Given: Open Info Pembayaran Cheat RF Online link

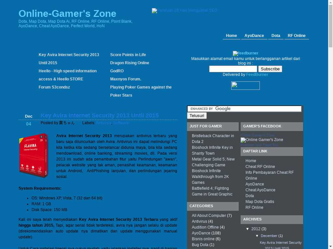Looking at the screenshot, I should point(270,175).
